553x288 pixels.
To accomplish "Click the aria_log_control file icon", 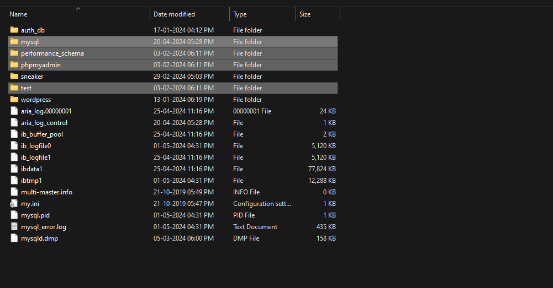I will 14,122.
